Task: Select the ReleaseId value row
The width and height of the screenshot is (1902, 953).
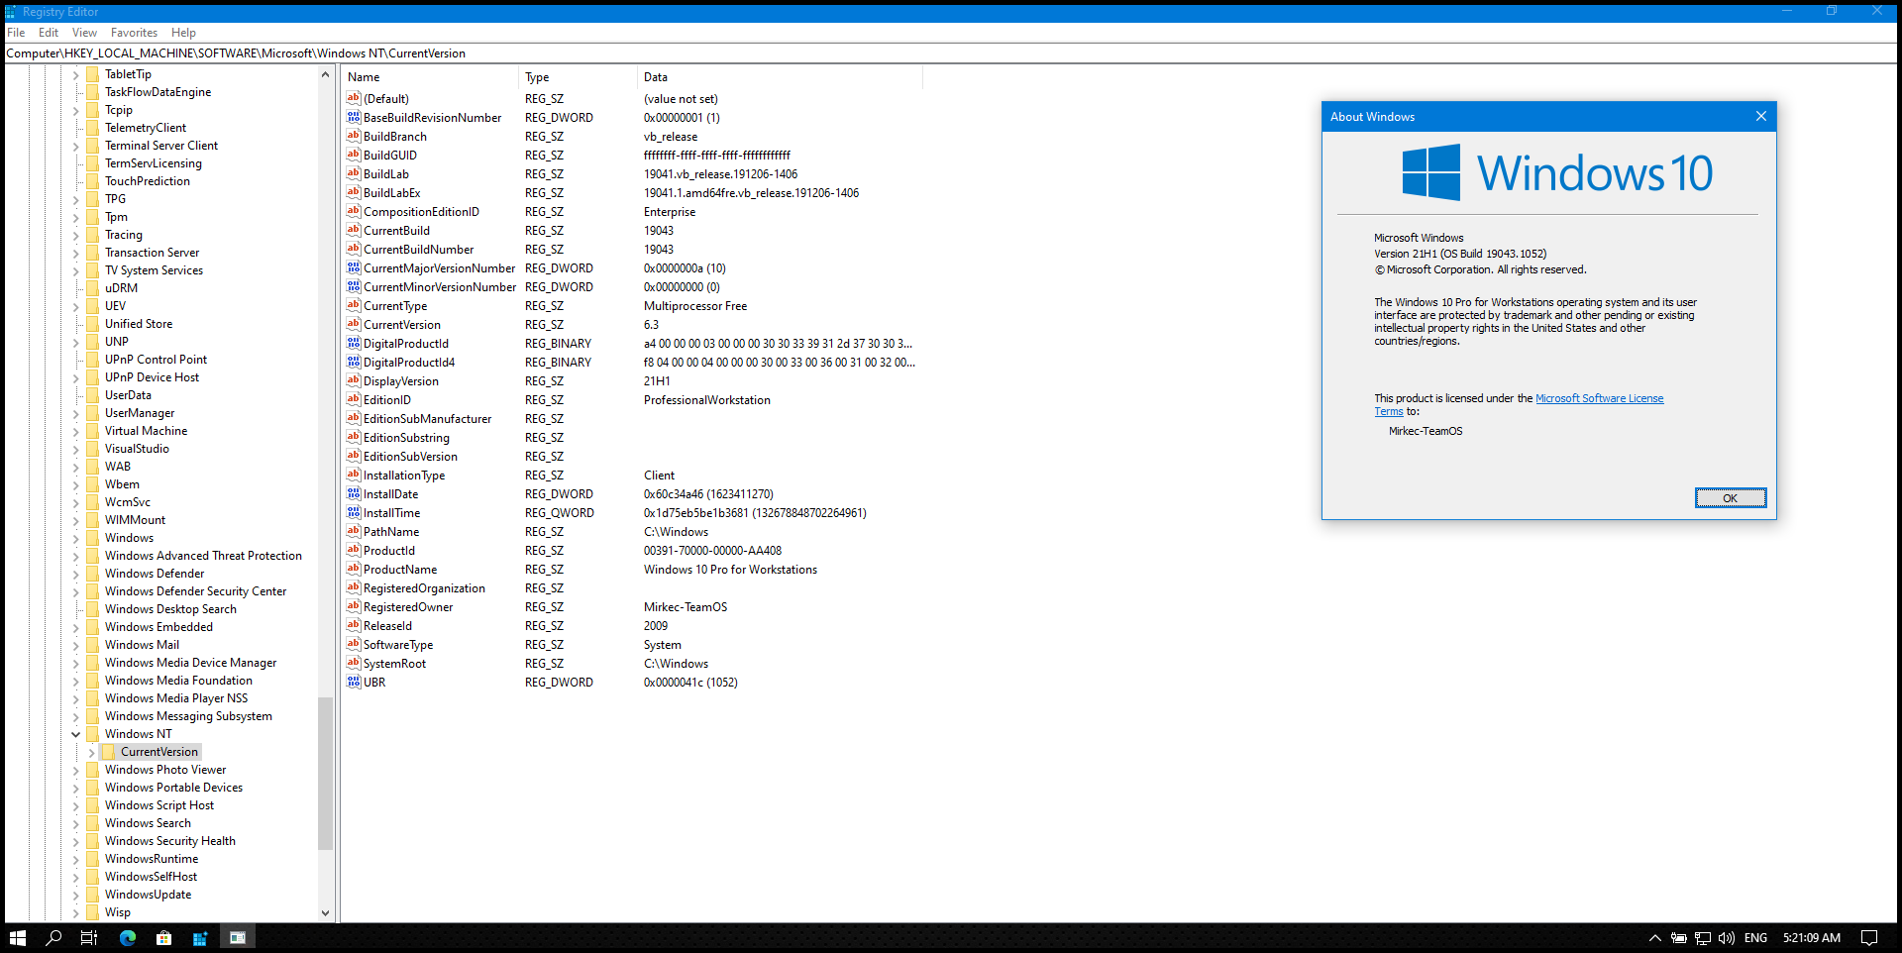Action: (x=632, y=625)
